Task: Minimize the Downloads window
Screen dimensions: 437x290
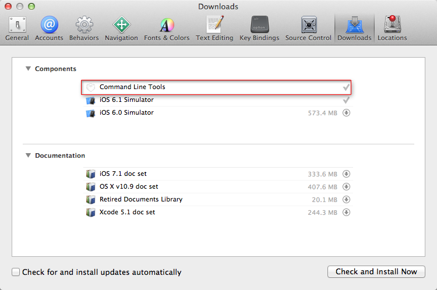Action: [x=20, y=6]
